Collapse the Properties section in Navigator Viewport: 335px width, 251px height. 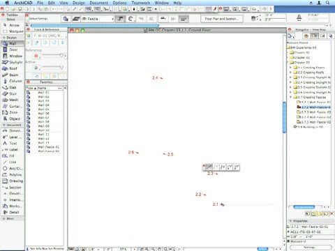[x=290, y=221]
